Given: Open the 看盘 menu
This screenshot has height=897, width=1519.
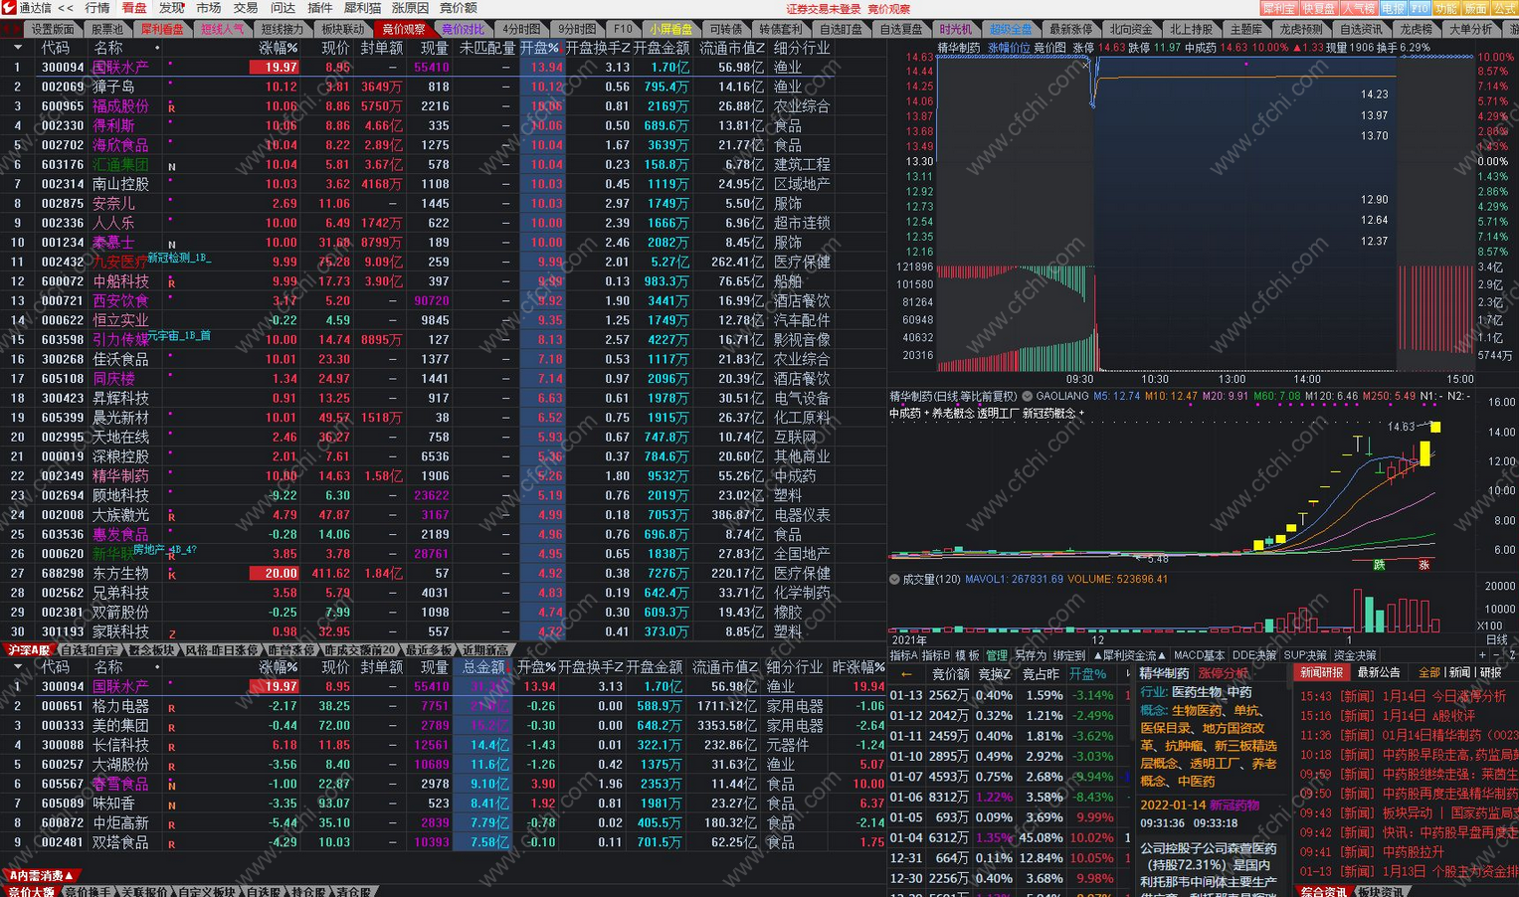Looking at the screenshot, I should point(134,8).
